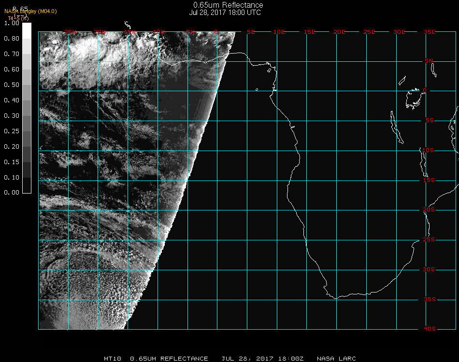The image size is (459, 362).
Task: Click "MT10" in the footer caption
Action: pyautogui.click(x=113, y=359)
